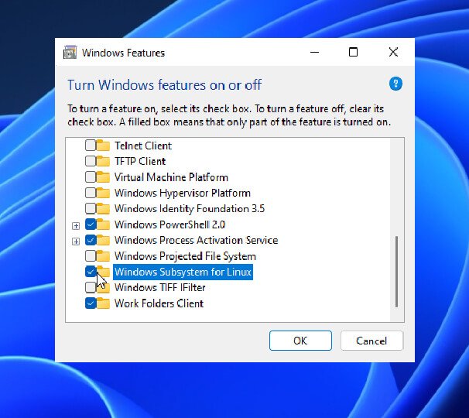Viewport: 469px width, 418px height.
Task: Expand the Windows Process Activation Service node
Action: (76, 241)
